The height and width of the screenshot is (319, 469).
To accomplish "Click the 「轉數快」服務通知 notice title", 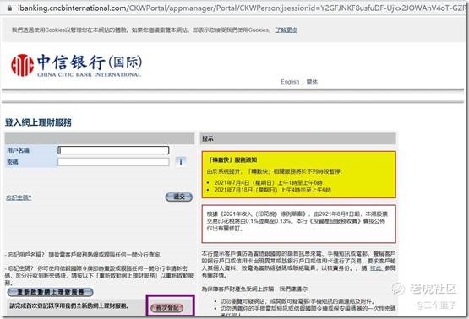I will [x=232, y=160].
